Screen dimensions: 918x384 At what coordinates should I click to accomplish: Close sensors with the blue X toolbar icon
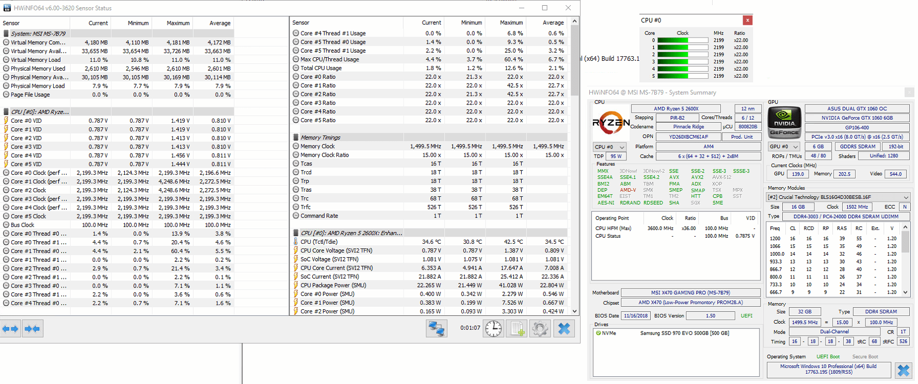pyautogui.click(x=564, y=328)
